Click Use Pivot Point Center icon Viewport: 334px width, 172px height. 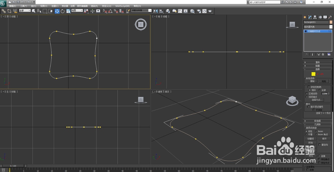click(86, 11)
